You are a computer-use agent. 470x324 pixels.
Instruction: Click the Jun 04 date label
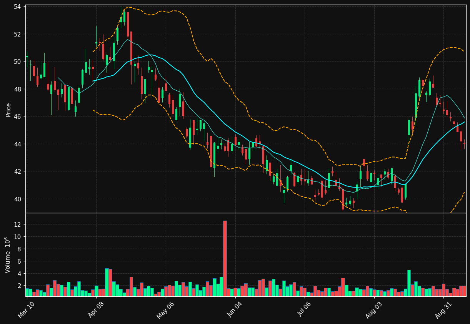click(235, 309)
